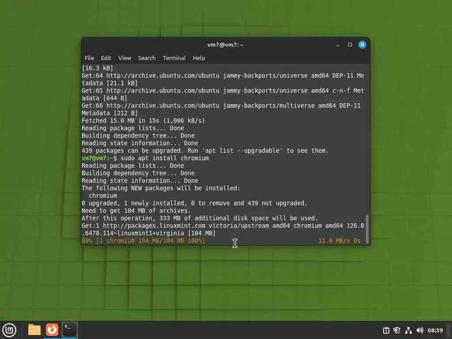Viewport: 452px width, 339px height.
Task: Click the chromium download progress line
Action: point(143,241)
